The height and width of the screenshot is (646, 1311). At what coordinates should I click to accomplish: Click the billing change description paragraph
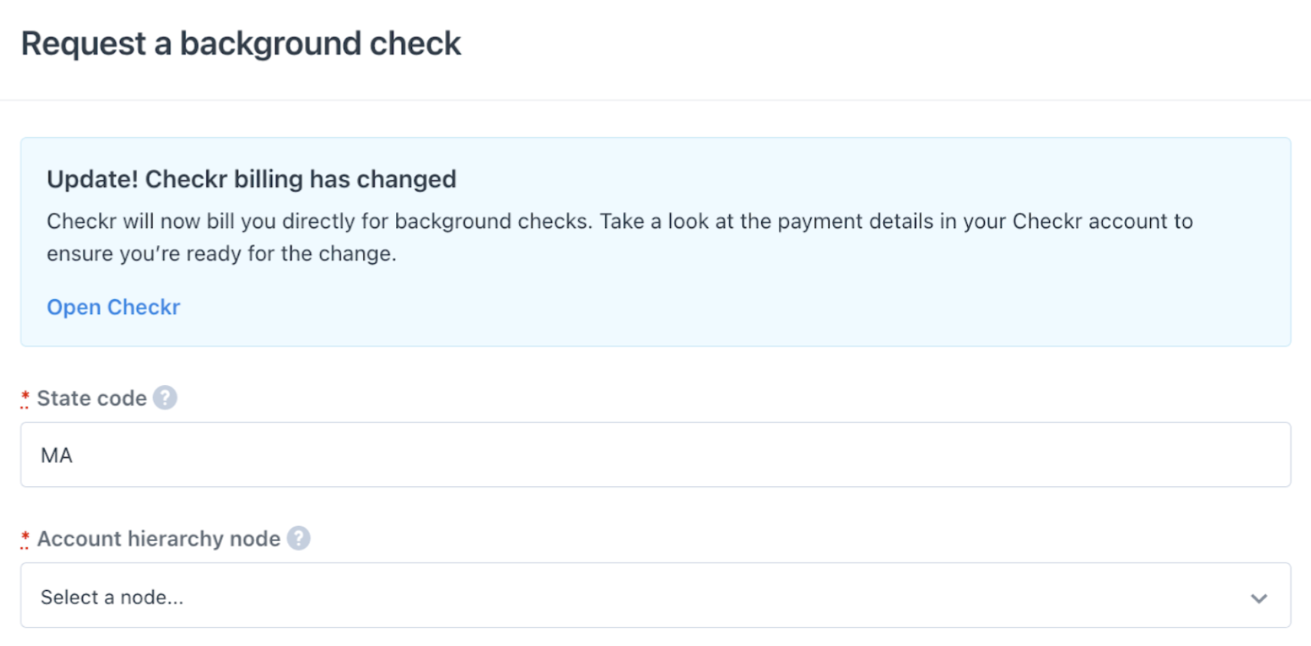point(620,237)
